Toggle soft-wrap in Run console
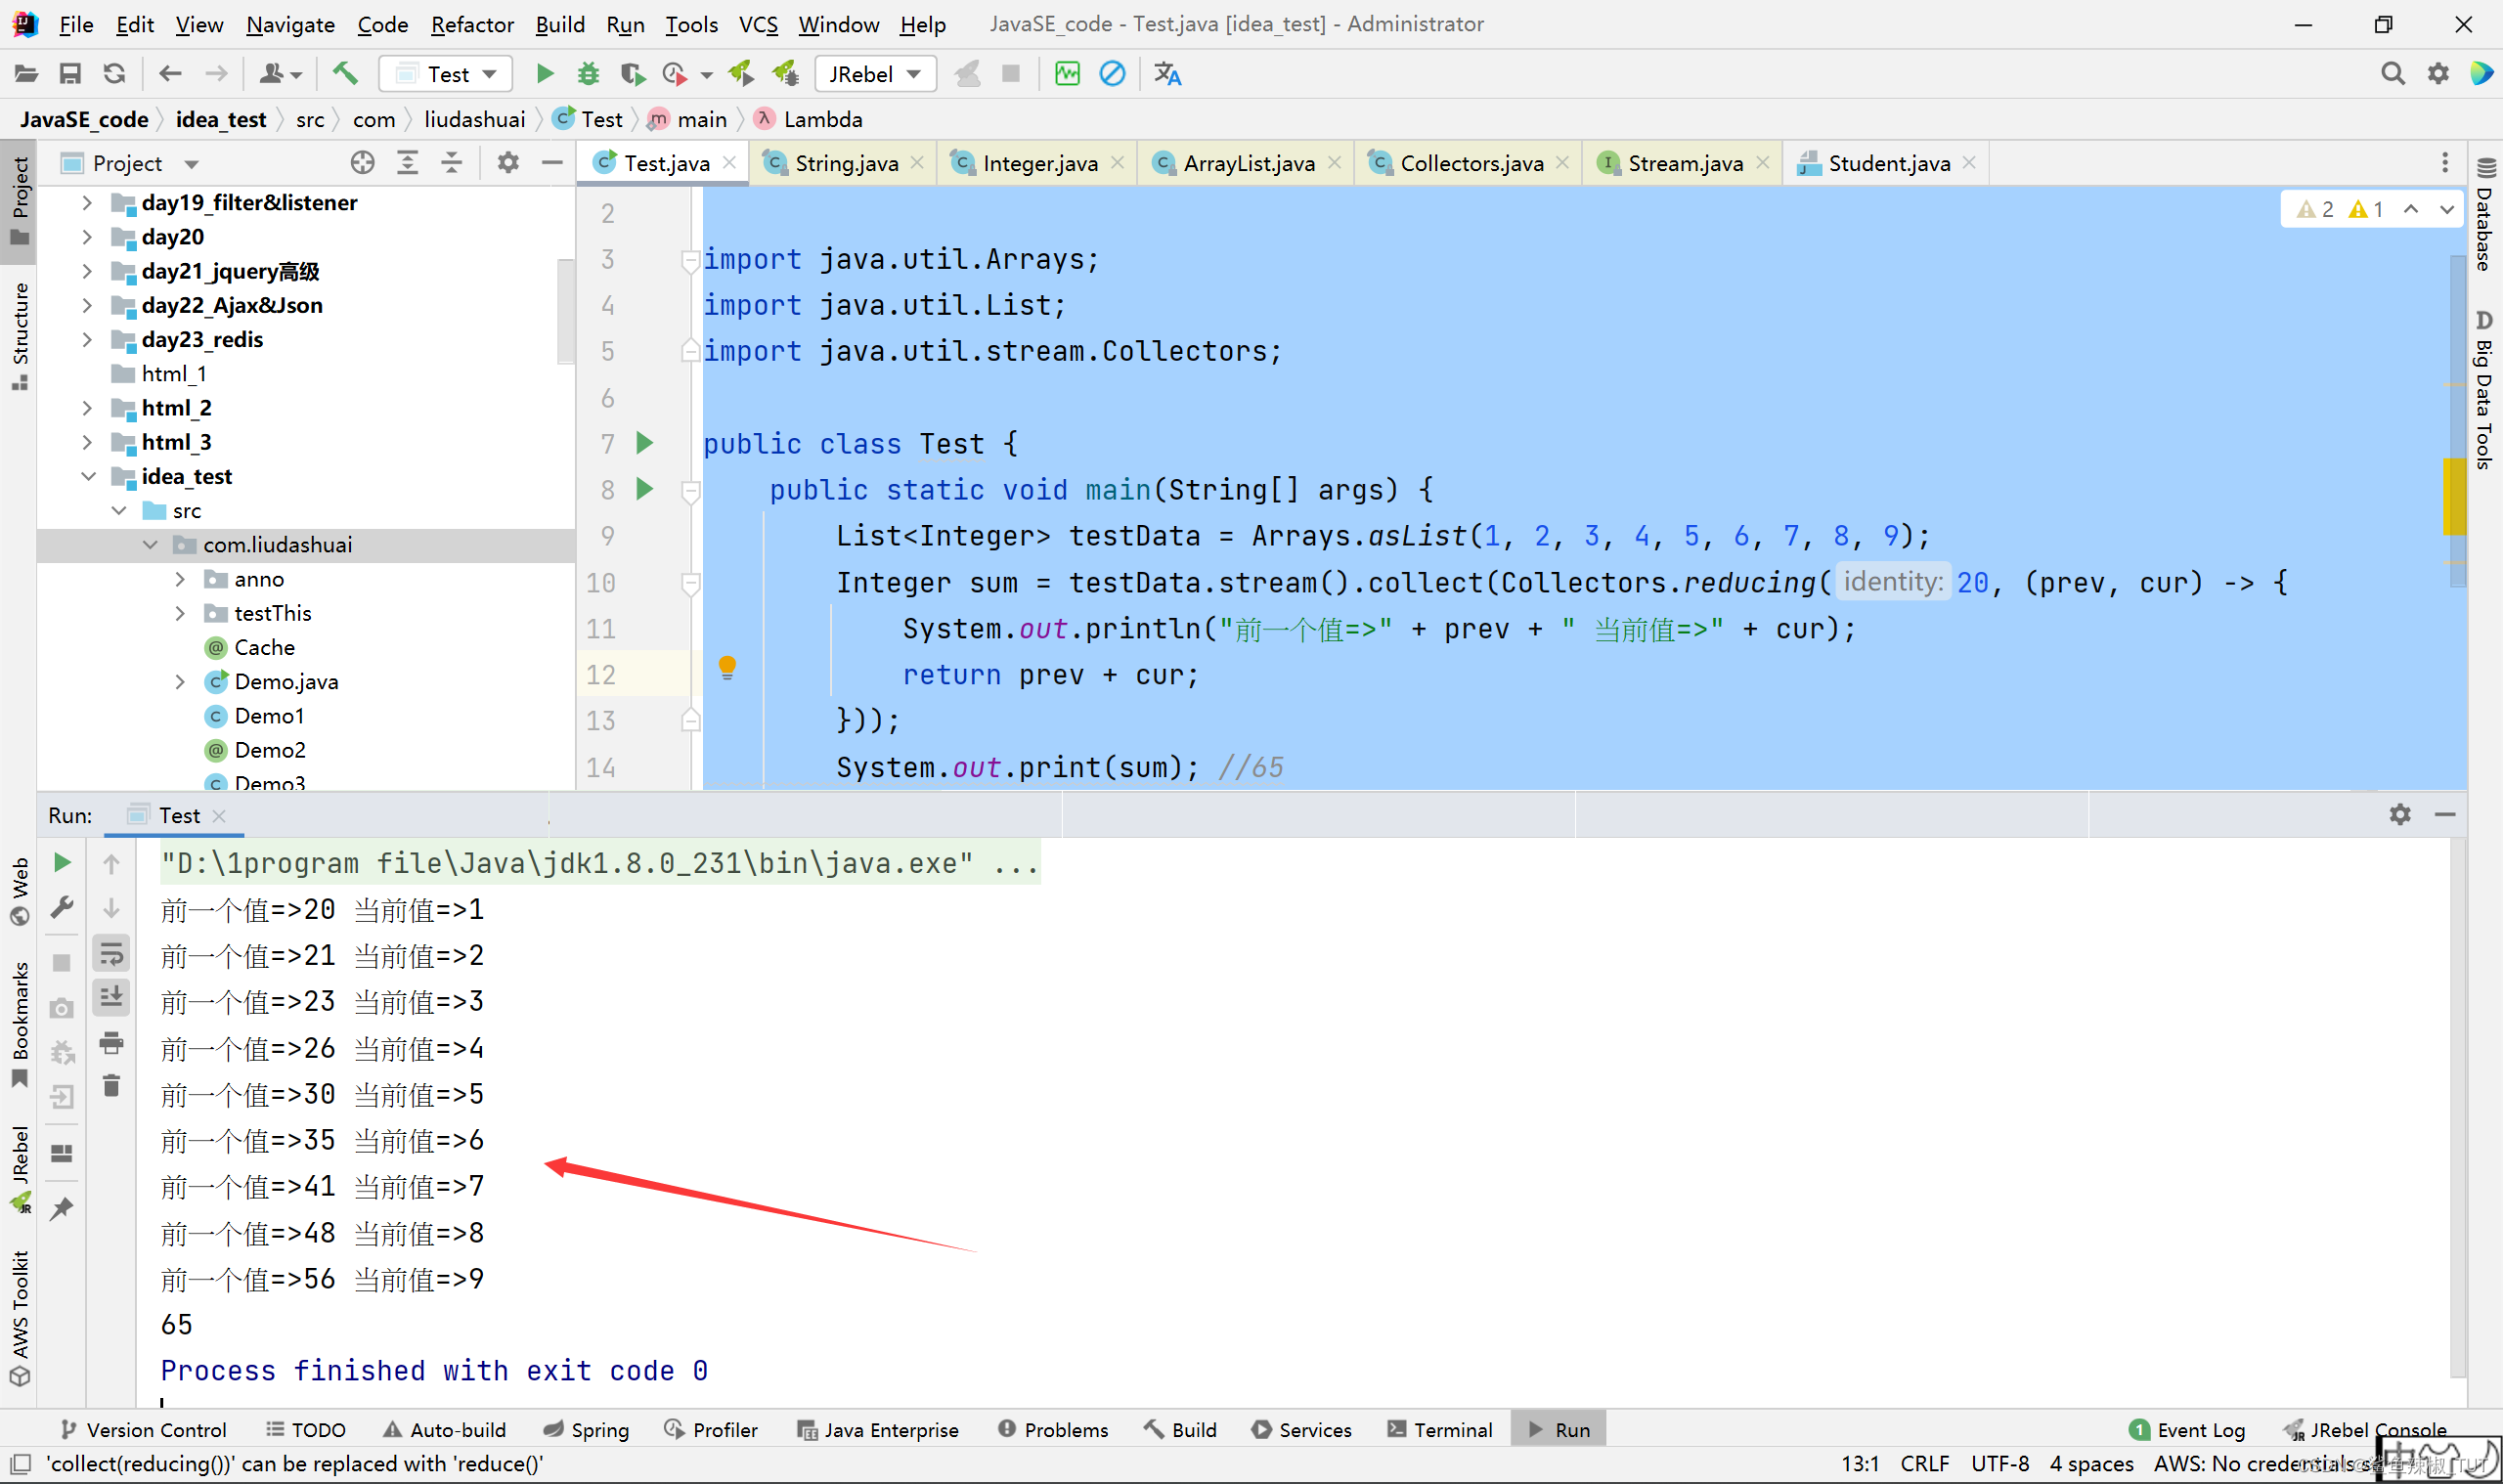2503x1484 pixels. point(111,954)
